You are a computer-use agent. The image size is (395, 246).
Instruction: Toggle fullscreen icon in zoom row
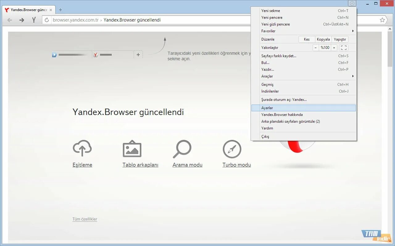point(343,48)
